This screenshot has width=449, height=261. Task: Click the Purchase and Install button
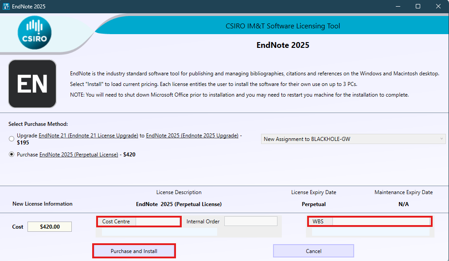pos(134,251)
